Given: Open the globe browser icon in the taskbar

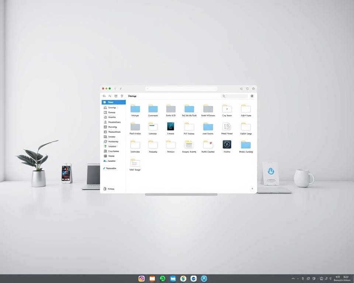Looking at the screenshot, I should (x=183, y=279).
